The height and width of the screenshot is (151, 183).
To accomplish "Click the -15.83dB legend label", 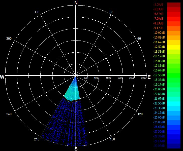I will click(x=159, y=66).
